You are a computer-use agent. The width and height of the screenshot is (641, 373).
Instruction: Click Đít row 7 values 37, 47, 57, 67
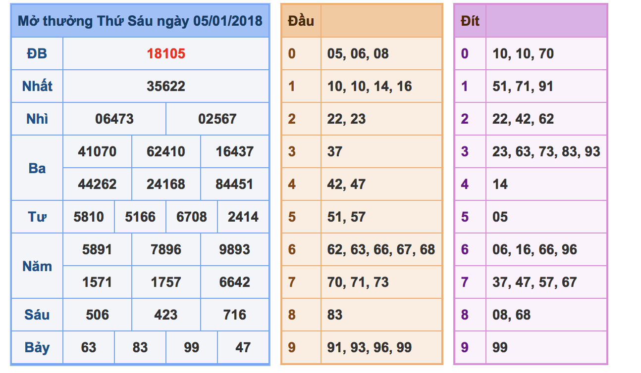click(534, 282)
